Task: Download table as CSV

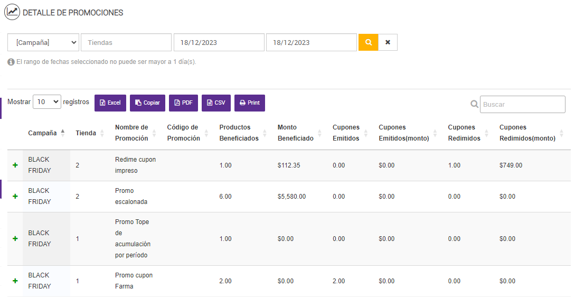Action: pos(216,103)
